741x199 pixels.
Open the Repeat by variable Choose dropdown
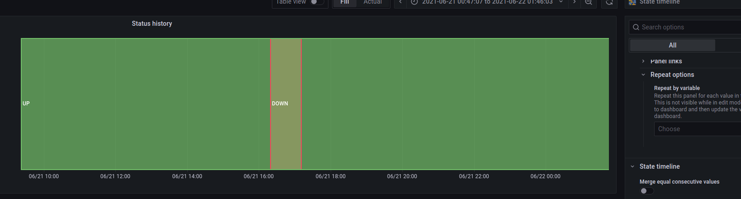pos(698,129)
